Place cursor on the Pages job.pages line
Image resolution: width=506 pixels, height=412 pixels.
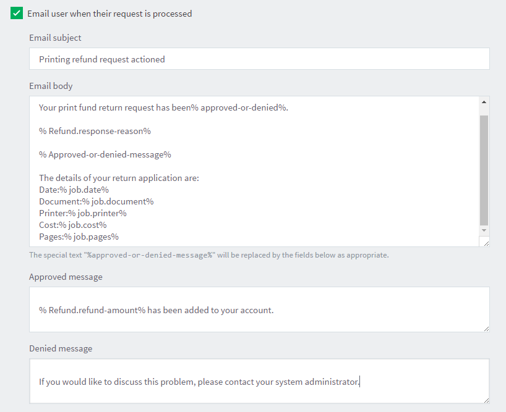point(79,237)
